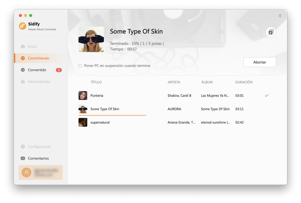The width and height of the screenshot is (301, 203).
Task: Open Herramientas in the sidebar
Action: 41,82
